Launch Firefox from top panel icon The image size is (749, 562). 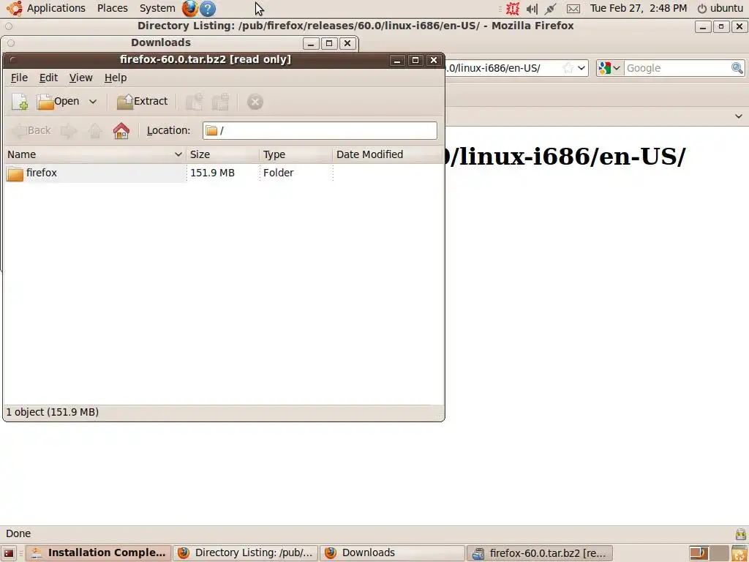[189, 8]
